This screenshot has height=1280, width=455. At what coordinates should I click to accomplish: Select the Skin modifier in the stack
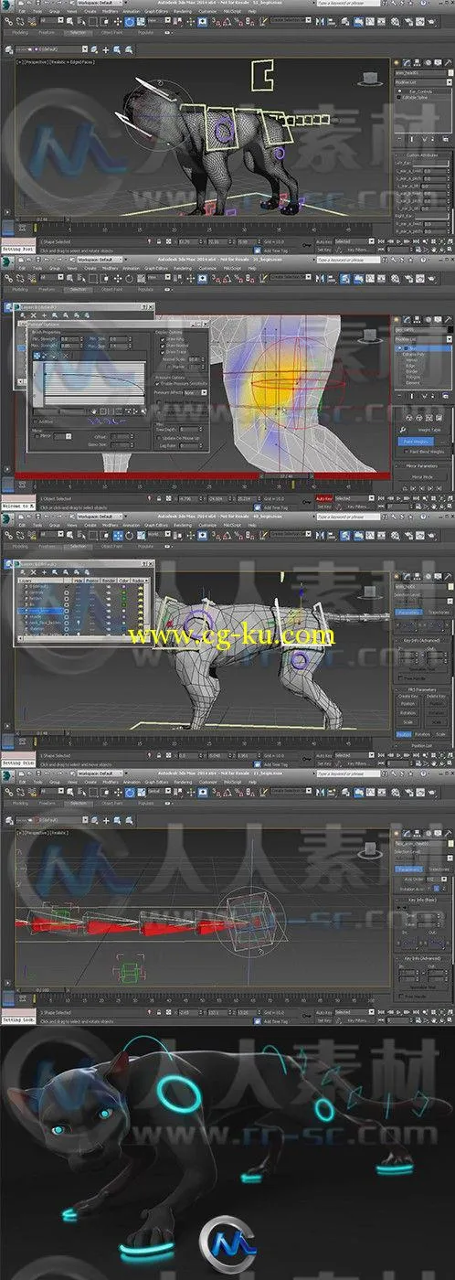click(x=423, y=348)
